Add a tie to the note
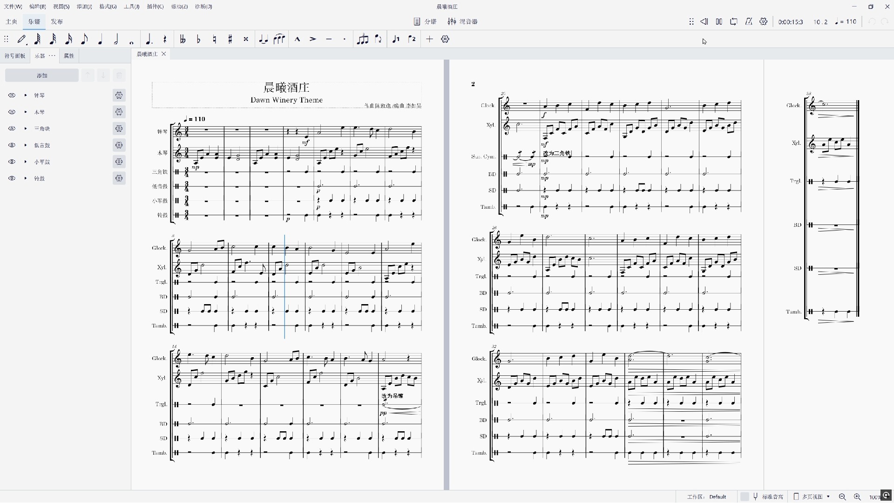Image resolution: width=894 pixels, height=503 pixels. (x=263, y=40)
